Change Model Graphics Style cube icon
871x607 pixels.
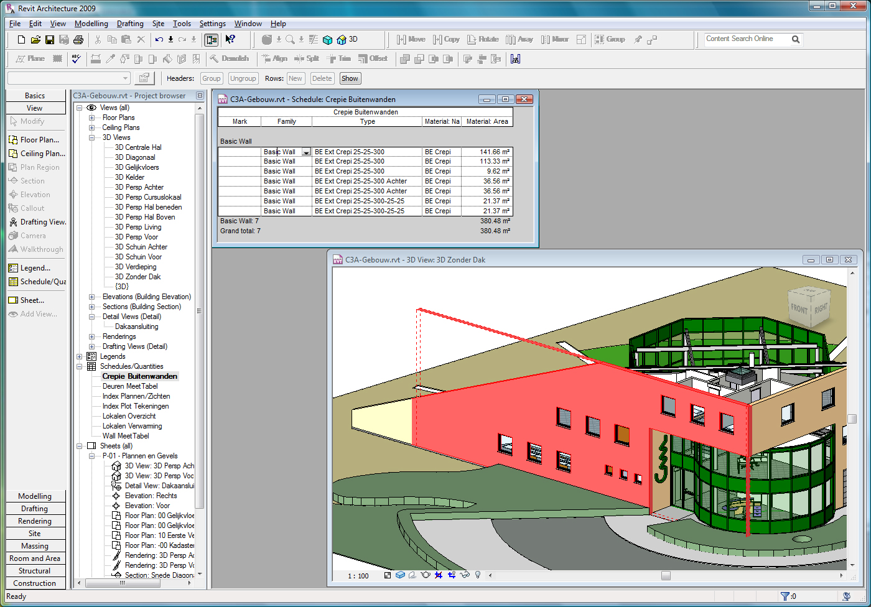(400, 575)
